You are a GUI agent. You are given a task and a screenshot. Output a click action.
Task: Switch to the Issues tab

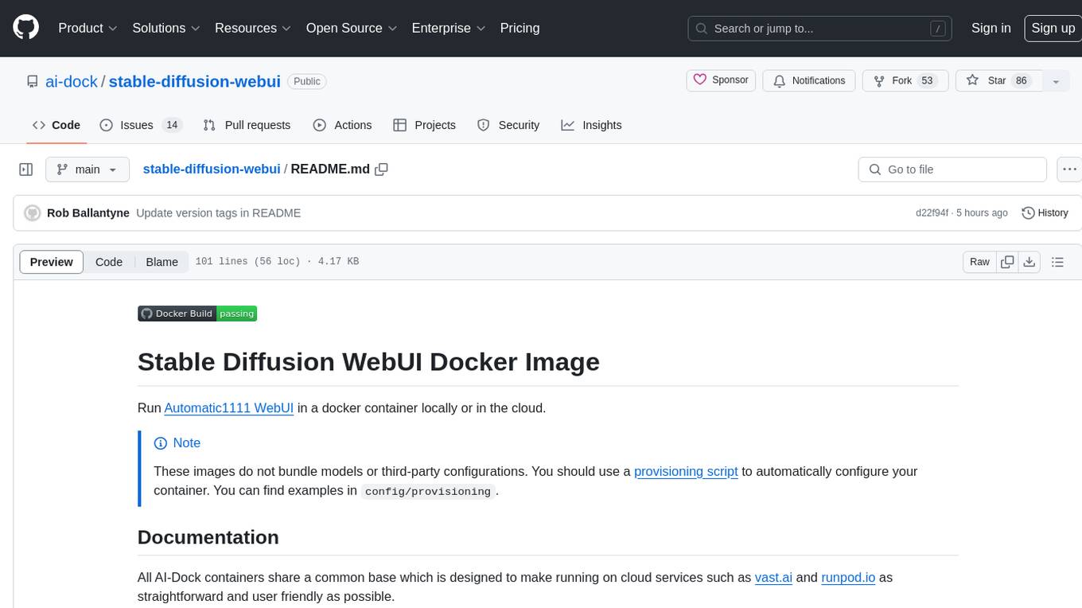(141, 125)
